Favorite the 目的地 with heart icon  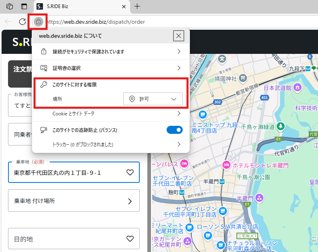coord(130,239)
